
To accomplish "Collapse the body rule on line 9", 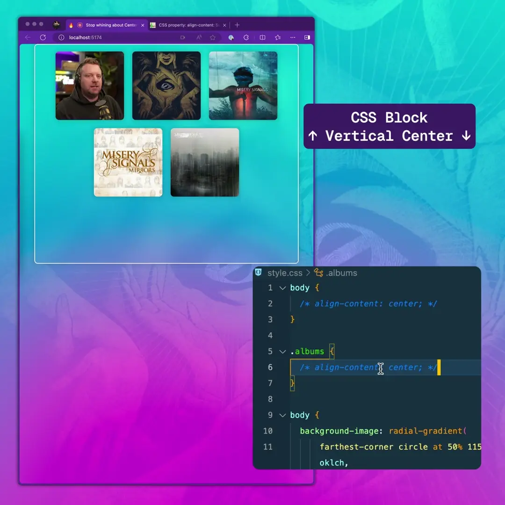I will pyautogui.click(x=282, y=415).
